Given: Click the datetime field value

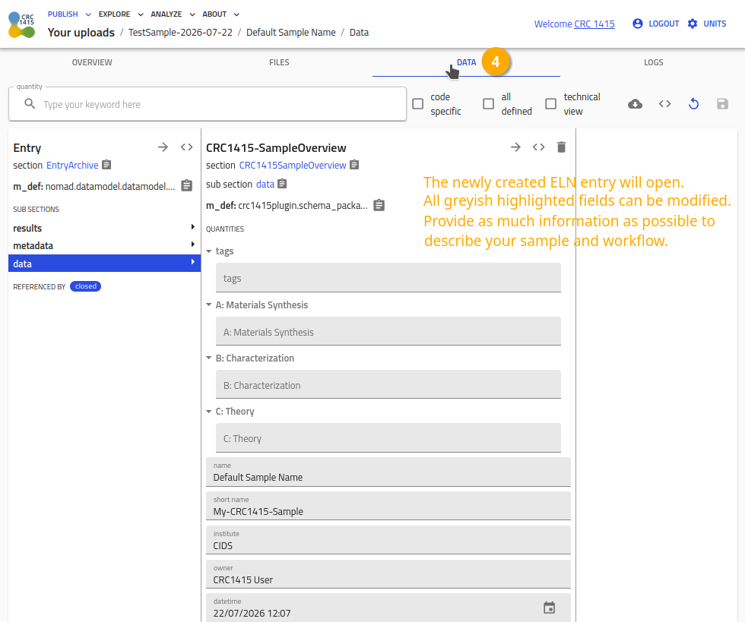Looking at the screenshot, I should 252,613.
